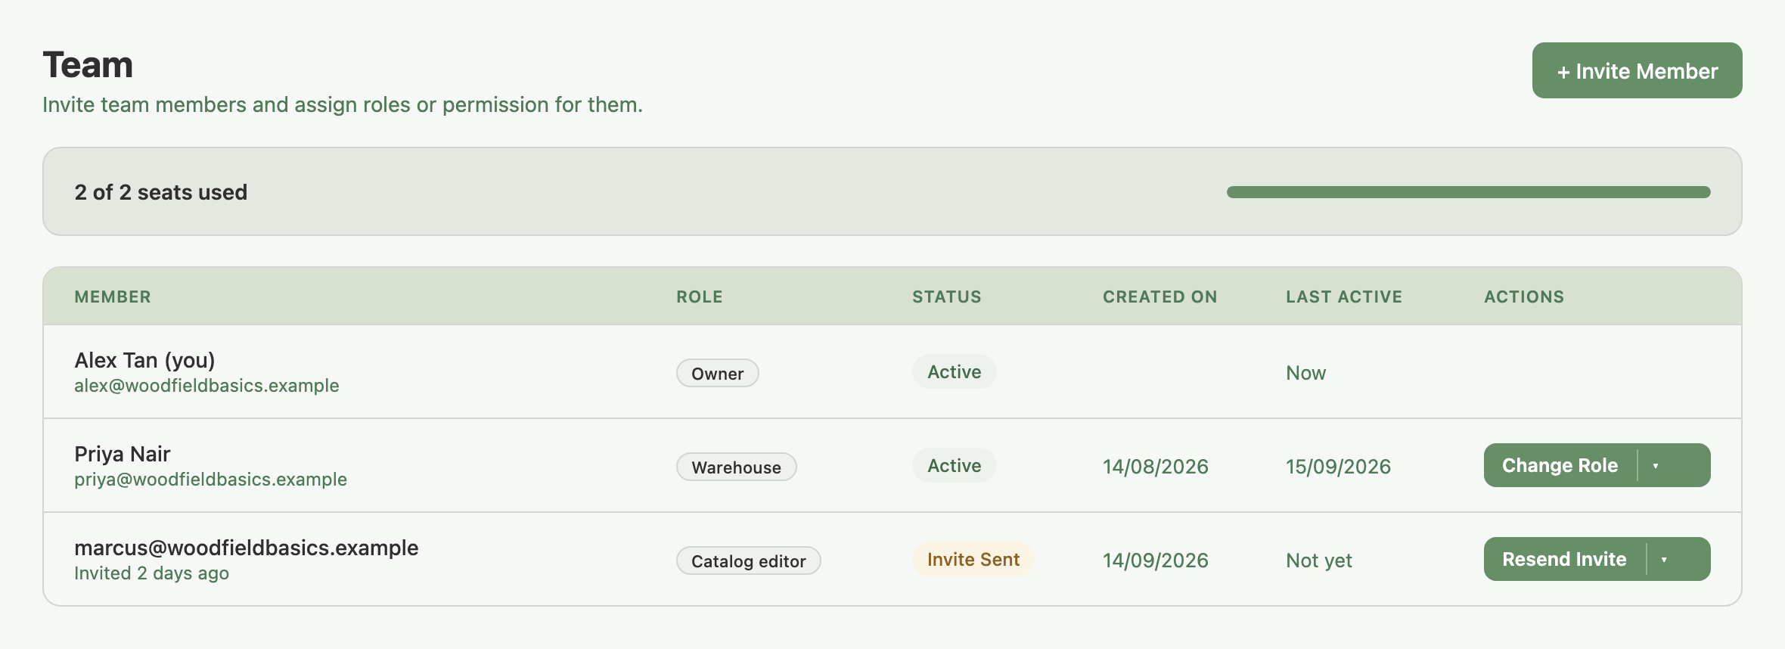Click Active status in Alex Tan's row
Viewport: 1785px width, 649px height.
tap(954, 371)
